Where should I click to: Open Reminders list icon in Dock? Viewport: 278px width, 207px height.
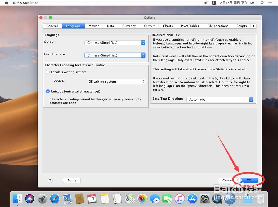coord(117,198)
